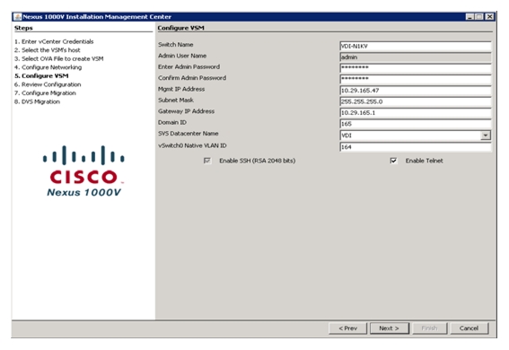Viewport: 509px width, 350px height.
Task: Minimize the Installation Management Center window
Action: coord(470,16)
